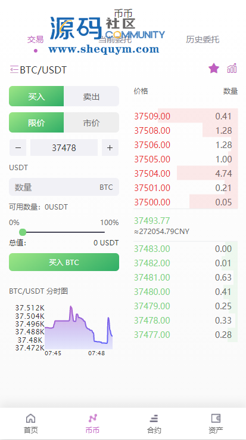Toggle the purple favorite star icon
Viewport: 246px width, 440px height.
[214, 68]
